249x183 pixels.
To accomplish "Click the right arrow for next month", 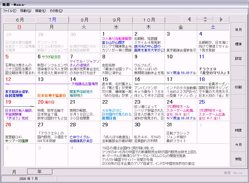I will click(x=221, y=19).
